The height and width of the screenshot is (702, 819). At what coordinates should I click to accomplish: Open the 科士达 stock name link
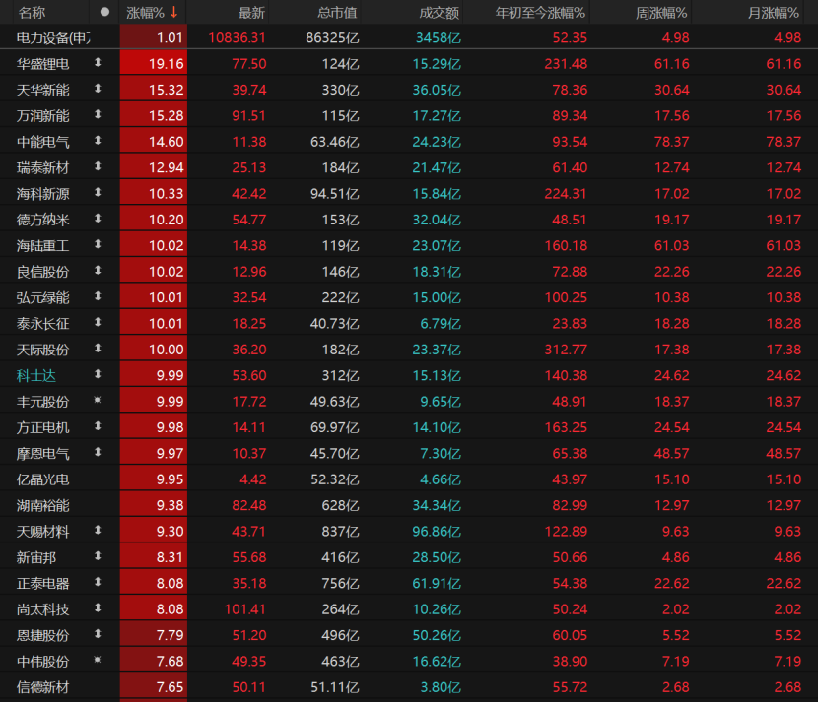click(x=38, y=375)
